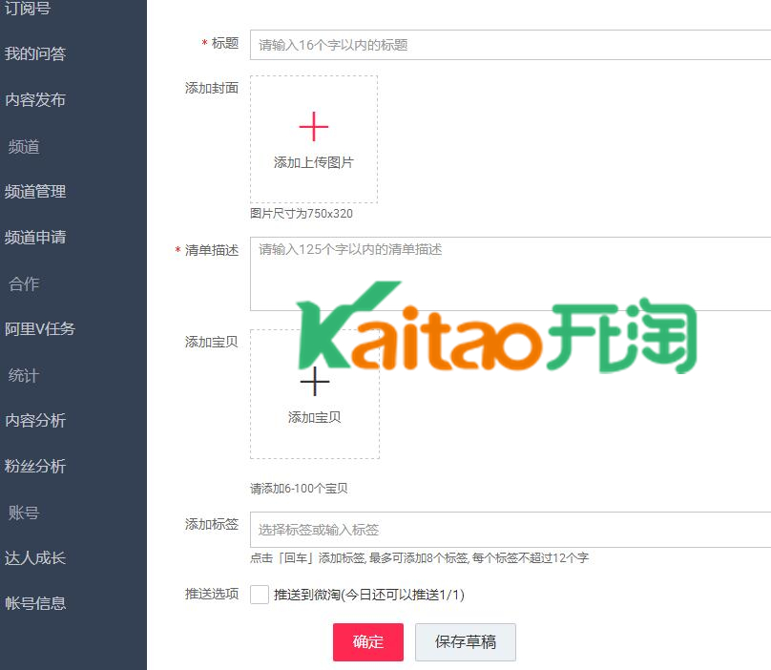The image size is (771, 670).
Task: Go to 帐号信息 in the sidebar
Action: point(35,603)
